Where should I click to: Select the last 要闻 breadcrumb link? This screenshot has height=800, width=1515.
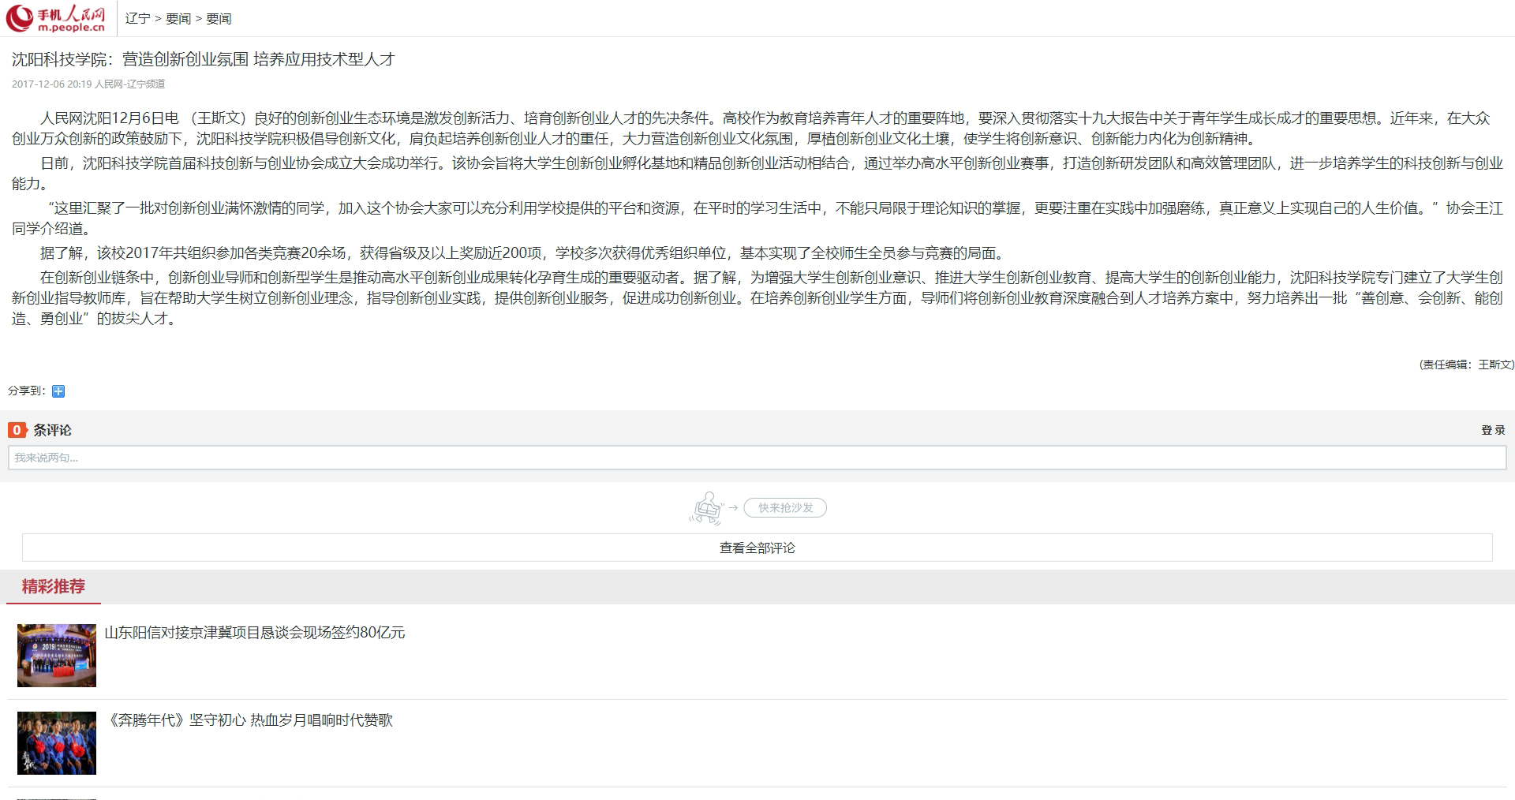tap(219, 18)
